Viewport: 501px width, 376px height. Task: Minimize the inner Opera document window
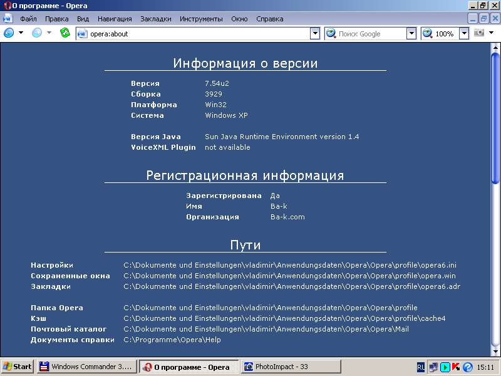(x=473, y=19)
